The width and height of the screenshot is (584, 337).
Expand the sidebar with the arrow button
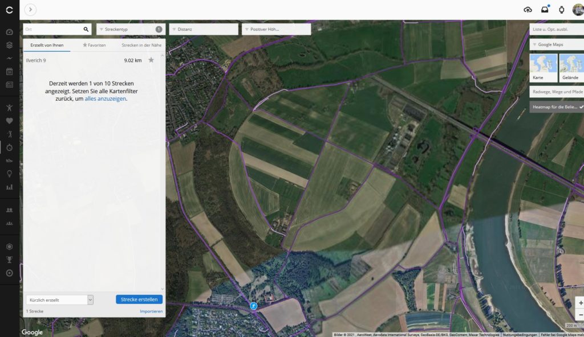tap(30, 9)
